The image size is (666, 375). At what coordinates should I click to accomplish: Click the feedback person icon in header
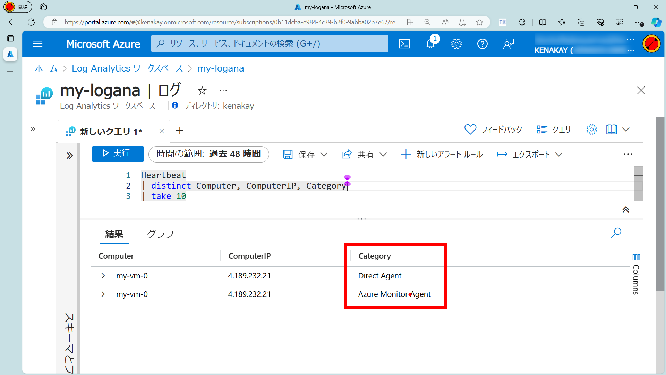pos(509,44)
